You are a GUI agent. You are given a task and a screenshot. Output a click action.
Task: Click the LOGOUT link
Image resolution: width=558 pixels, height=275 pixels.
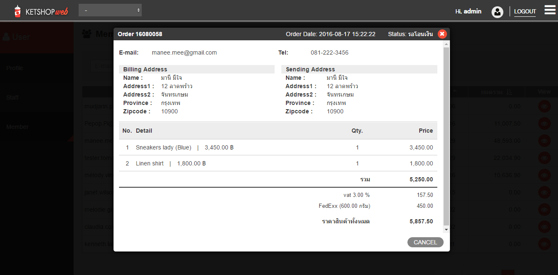click(525, 11)
